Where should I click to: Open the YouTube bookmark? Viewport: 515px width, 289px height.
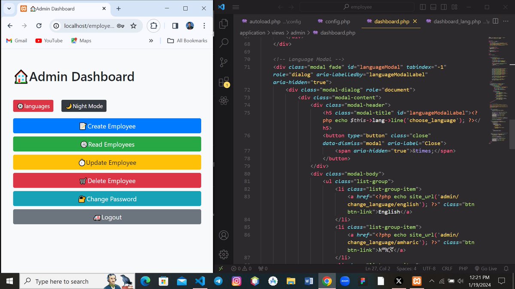pyautogui.click(x=49, y=41)
